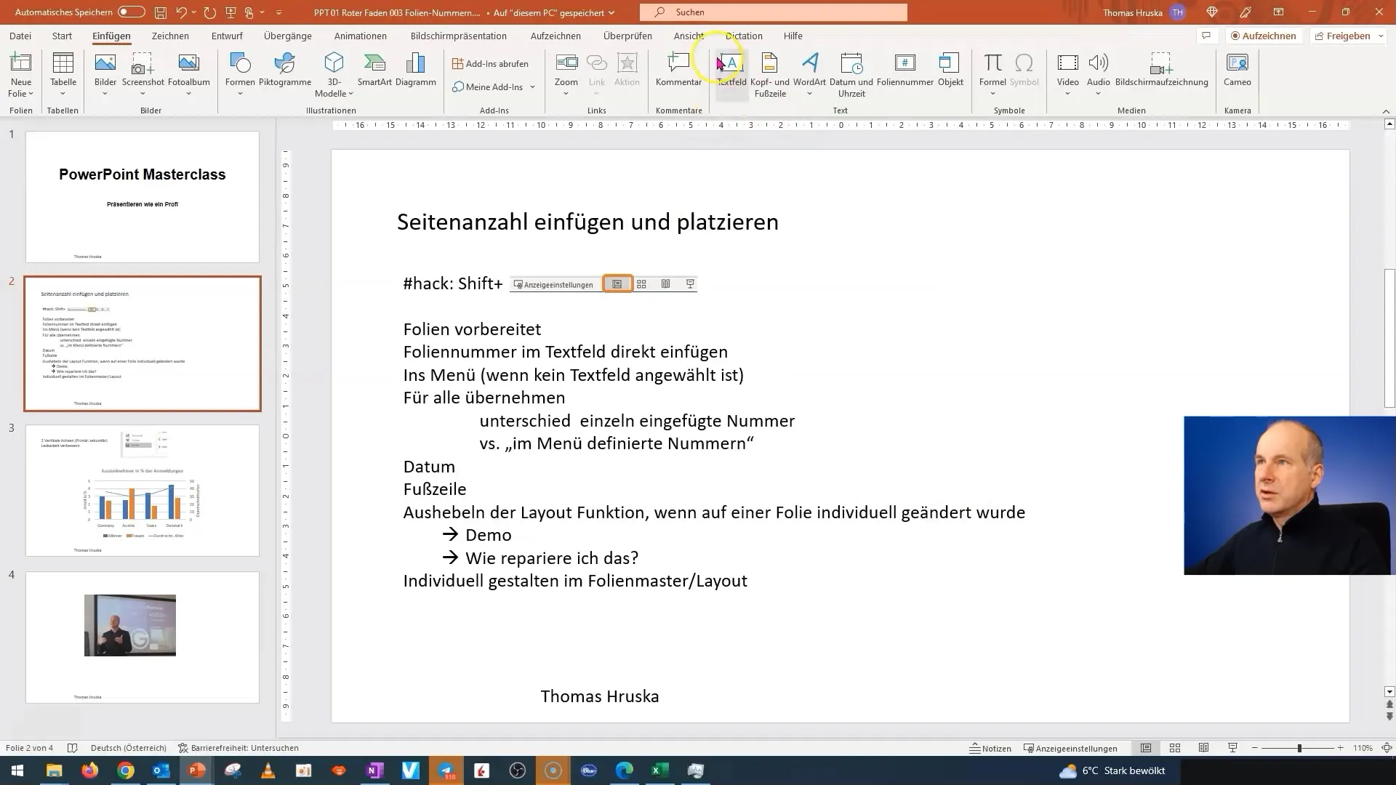Undo the last action
Image resolution: width=1396 pixels, height=785 pixels.
point(182,12)
